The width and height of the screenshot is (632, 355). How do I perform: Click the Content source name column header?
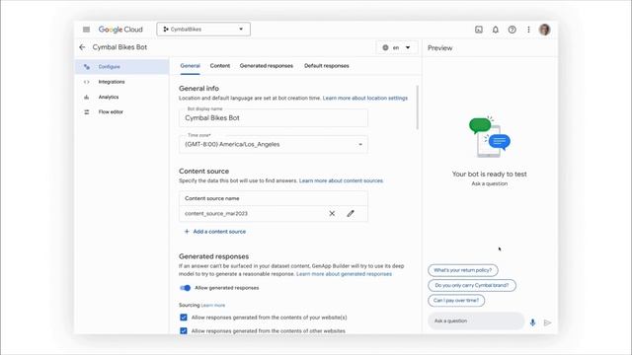[212, 198]
